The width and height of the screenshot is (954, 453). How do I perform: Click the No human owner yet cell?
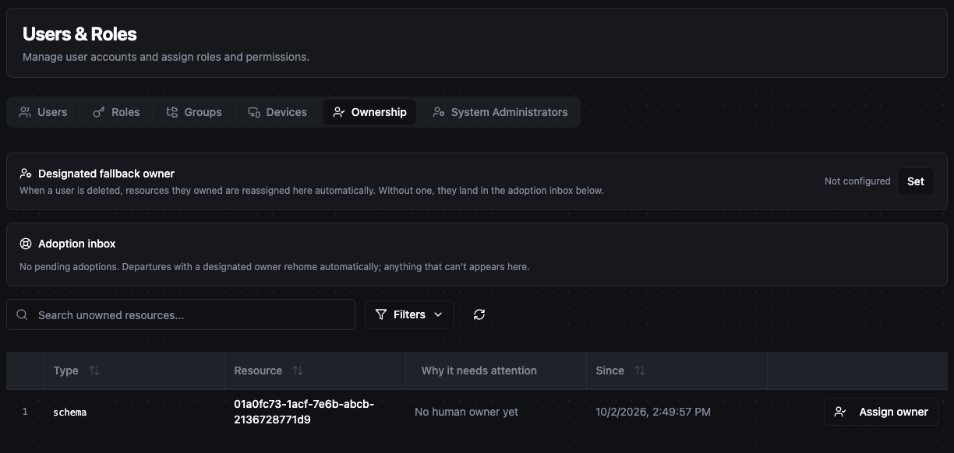point(466,412)
